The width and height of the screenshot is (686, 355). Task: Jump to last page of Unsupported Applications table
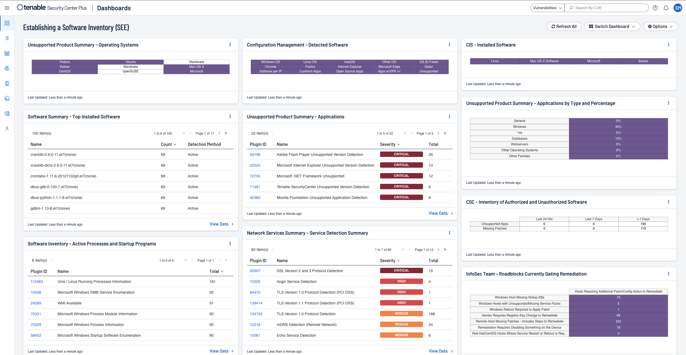point(445,133)
